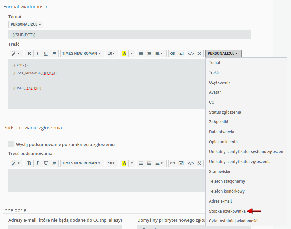Insert link icon in Treść toolbar
The height and width of the screenshot is (229, 291).
pos(173,54)
